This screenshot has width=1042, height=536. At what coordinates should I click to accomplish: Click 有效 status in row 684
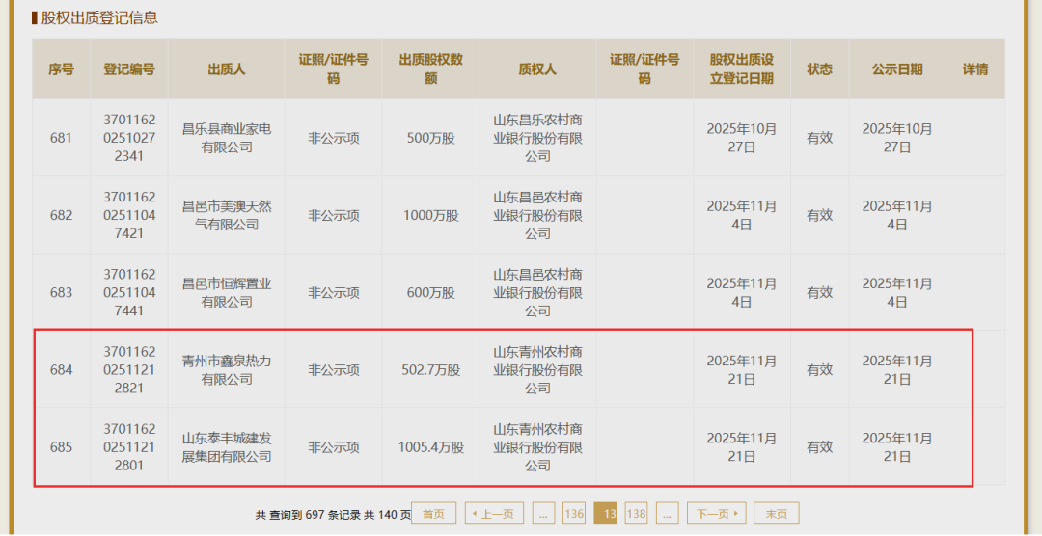pos(819,369)
